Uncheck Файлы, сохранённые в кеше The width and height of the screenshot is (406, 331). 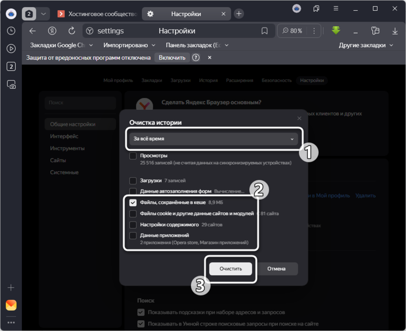pos(133,202)
